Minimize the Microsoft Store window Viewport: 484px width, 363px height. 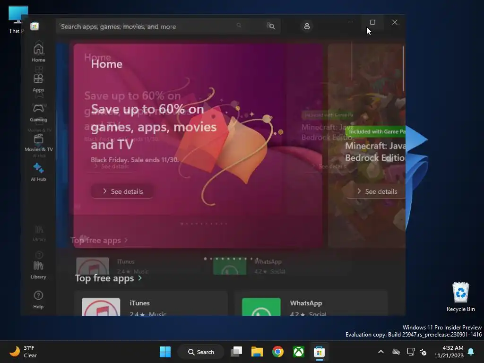(x=350, y=22)
